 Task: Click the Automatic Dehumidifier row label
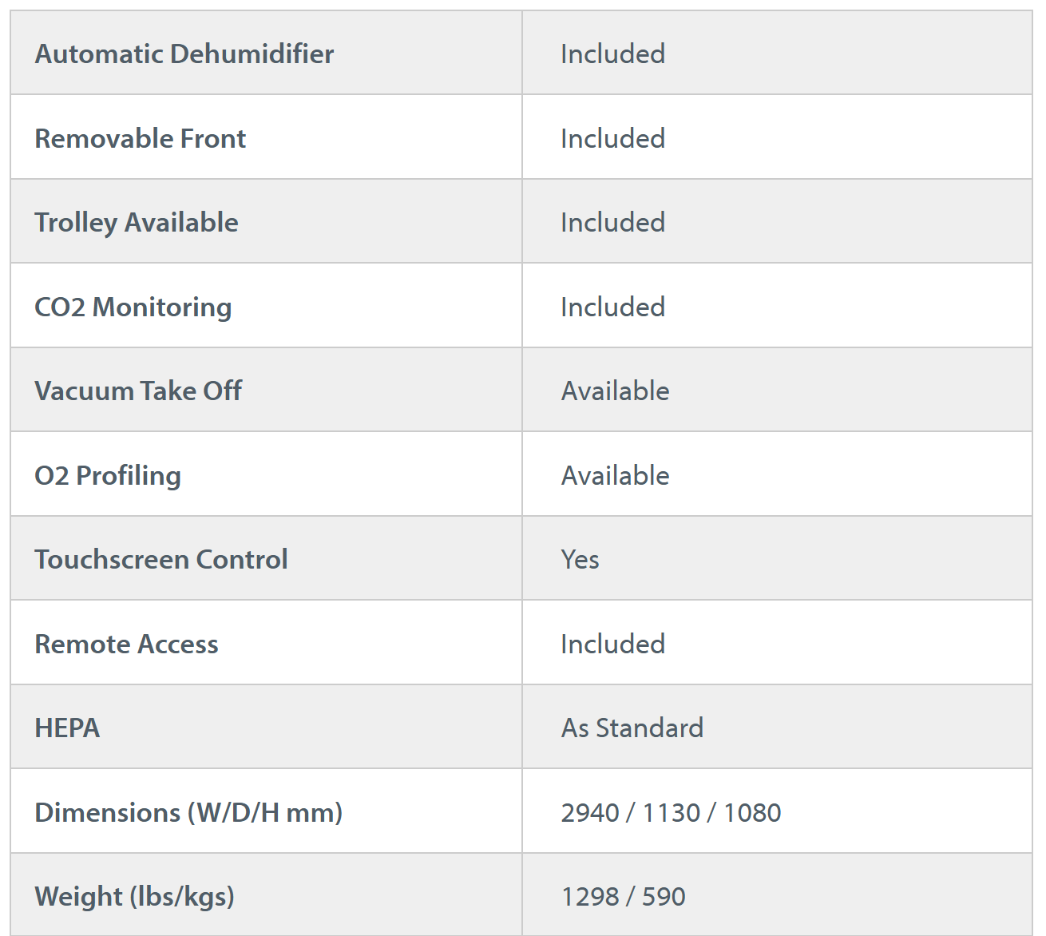(184, 54)
